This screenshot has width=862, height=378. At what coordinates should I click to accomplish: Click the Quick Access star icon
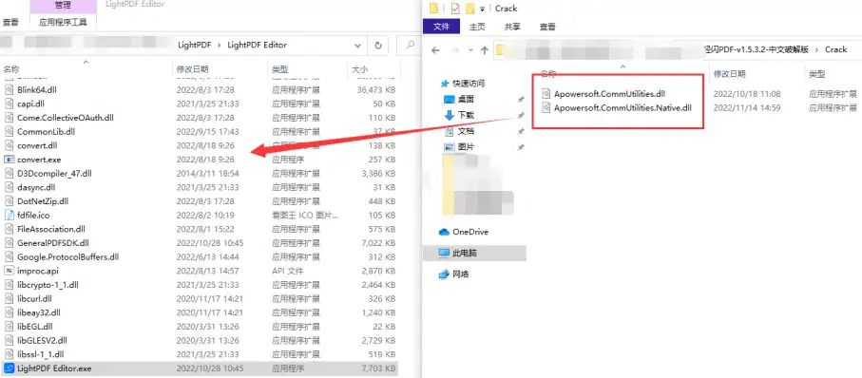tap(446, 84)
